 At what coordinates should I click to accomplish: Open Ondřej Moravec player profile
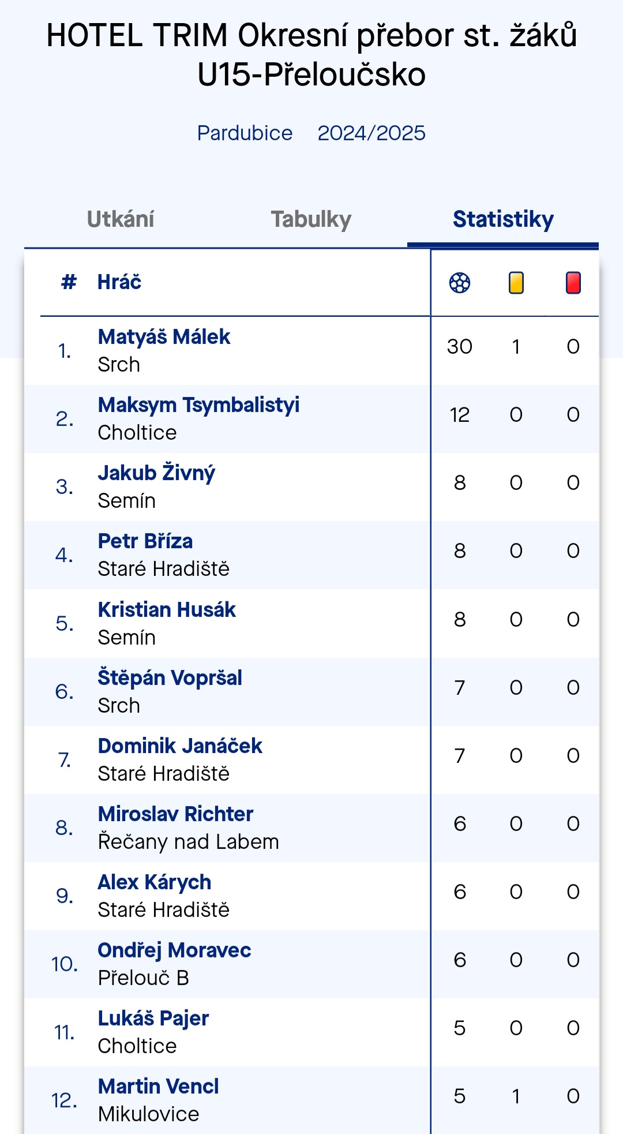(174, 950)
